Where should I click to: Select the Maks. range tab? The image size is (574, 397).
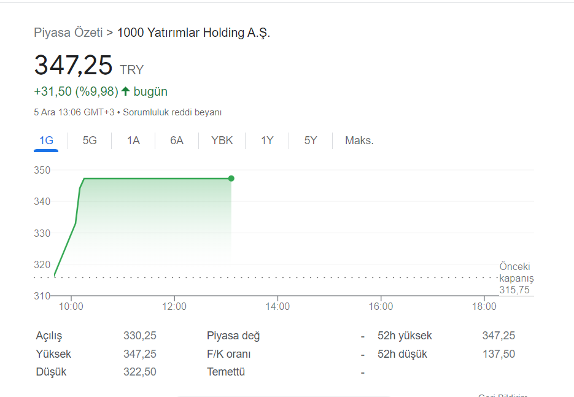click(359, 141)
